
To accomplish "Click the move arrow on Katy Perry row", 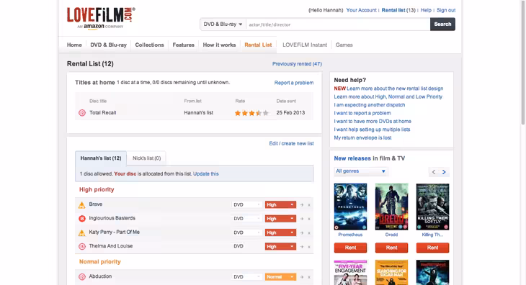I will point(302,232).
